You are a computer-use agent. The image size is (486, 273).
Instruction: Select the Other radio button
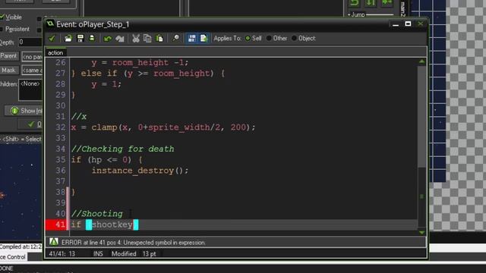pyautogui.click(x=269, y=39)
